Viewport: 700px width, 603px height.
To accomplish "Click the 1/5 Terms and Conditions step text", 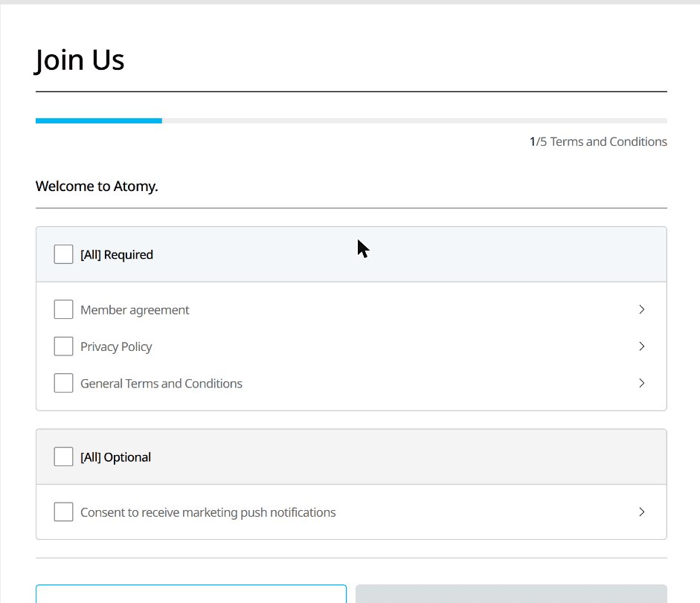I will (598, 141).
